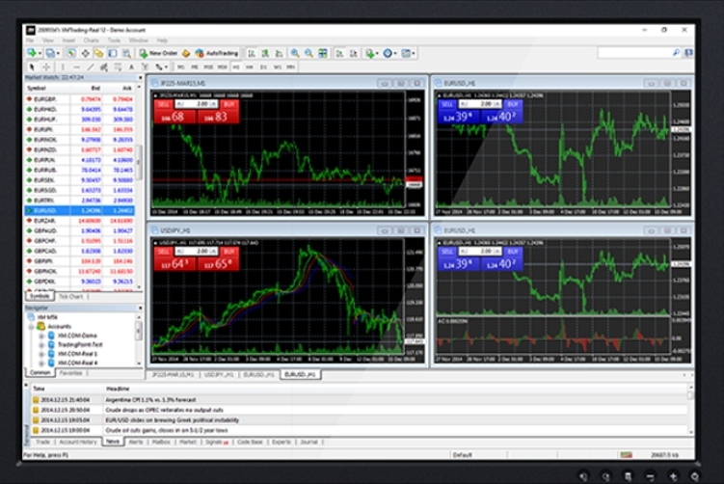Viewport: 724px width, 484px height.
Task: Switch timeframe to M15
Action: point(208,67)
